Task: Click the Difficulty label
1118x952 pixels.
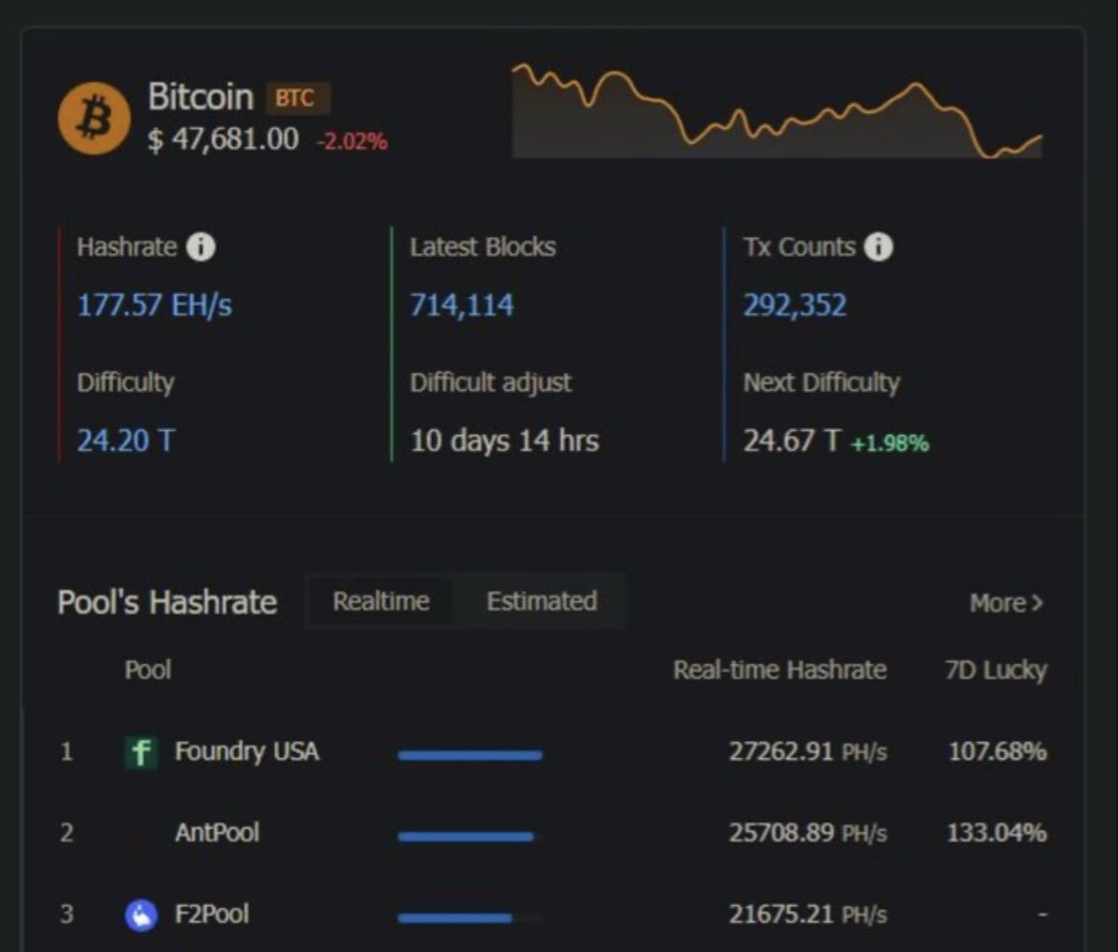Action: [x=125, y=383]
